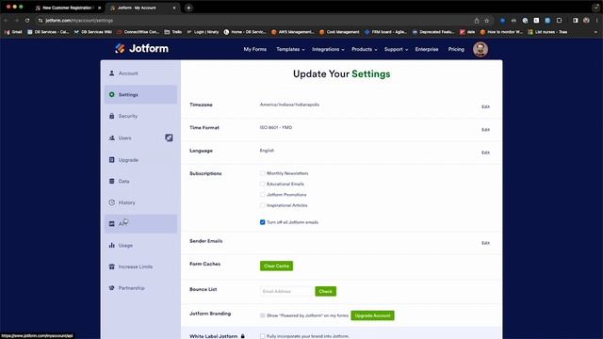Open the browser extensions puzzle icon

(x=559, y=21)
